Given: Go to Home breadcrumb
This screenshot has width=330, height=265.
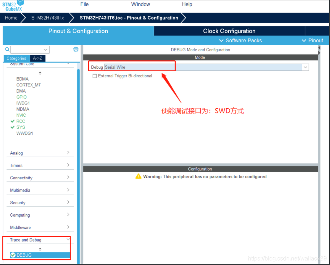Looking at the screenshot, I should [x=11, y=18].
